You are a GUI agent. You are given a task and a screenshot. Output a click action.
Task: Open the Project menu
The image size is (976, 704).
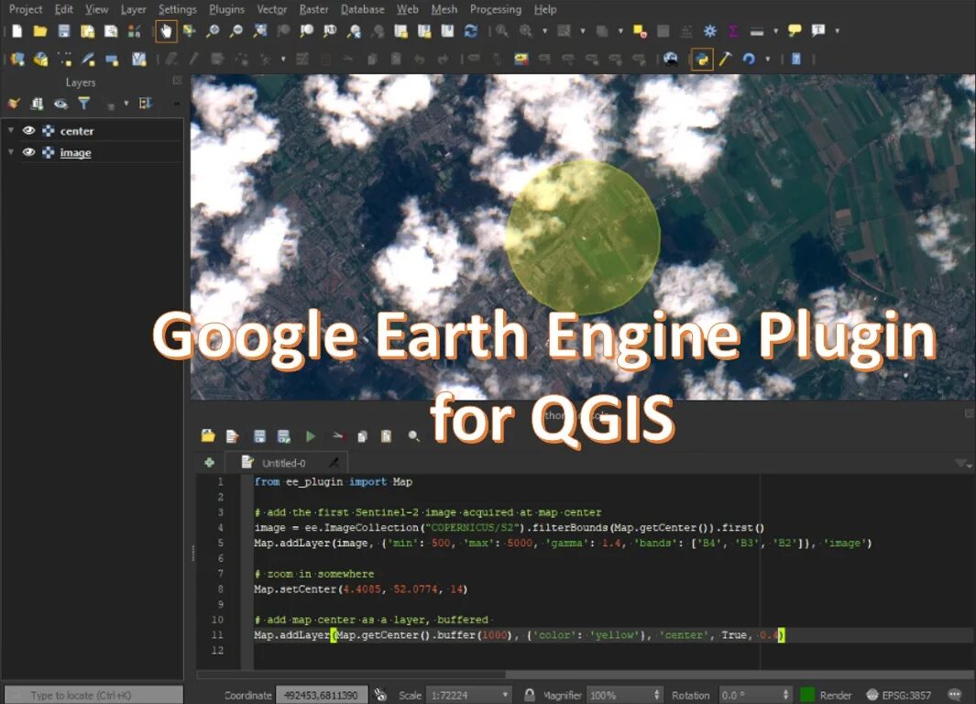pos(26,9)
